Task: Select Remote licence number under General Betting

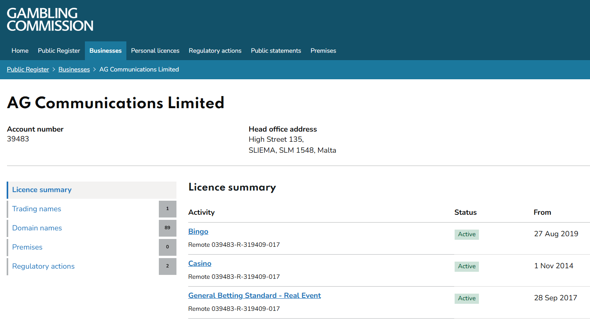Action: pos(234,309)
